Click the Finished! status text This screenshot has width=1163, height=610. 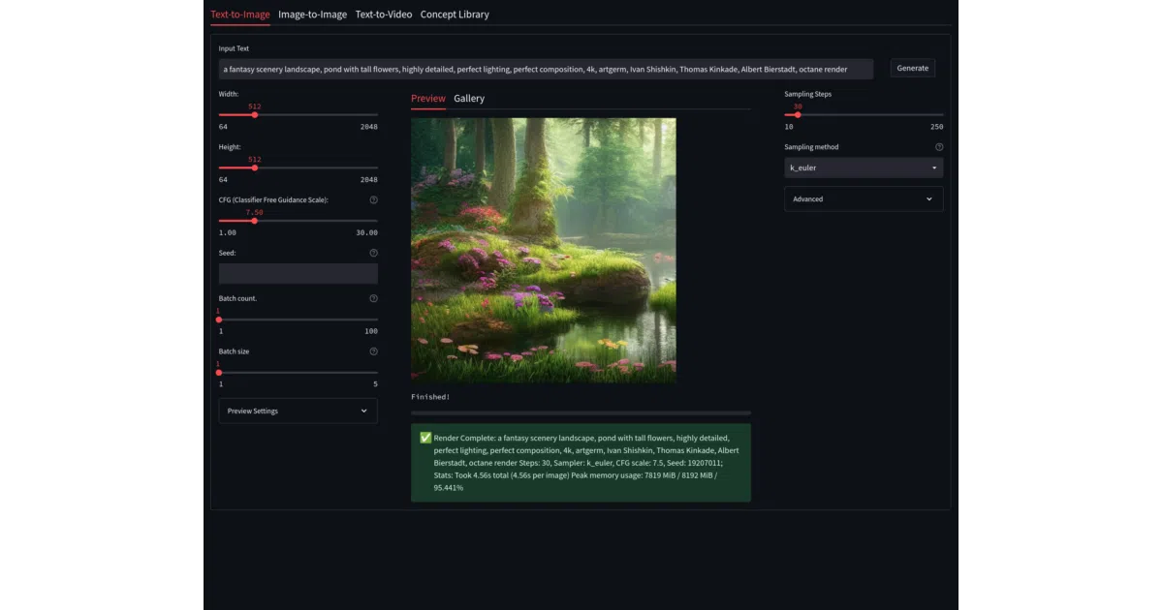click(430, 397)
